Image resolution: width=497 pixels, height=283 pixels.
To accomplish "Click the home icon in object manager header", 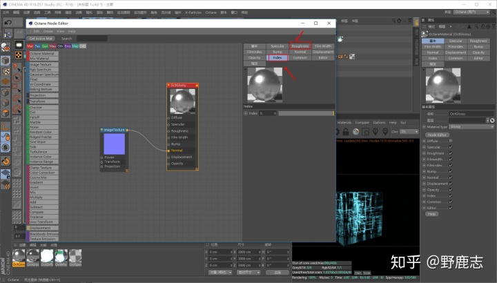I will coord(399,21).
